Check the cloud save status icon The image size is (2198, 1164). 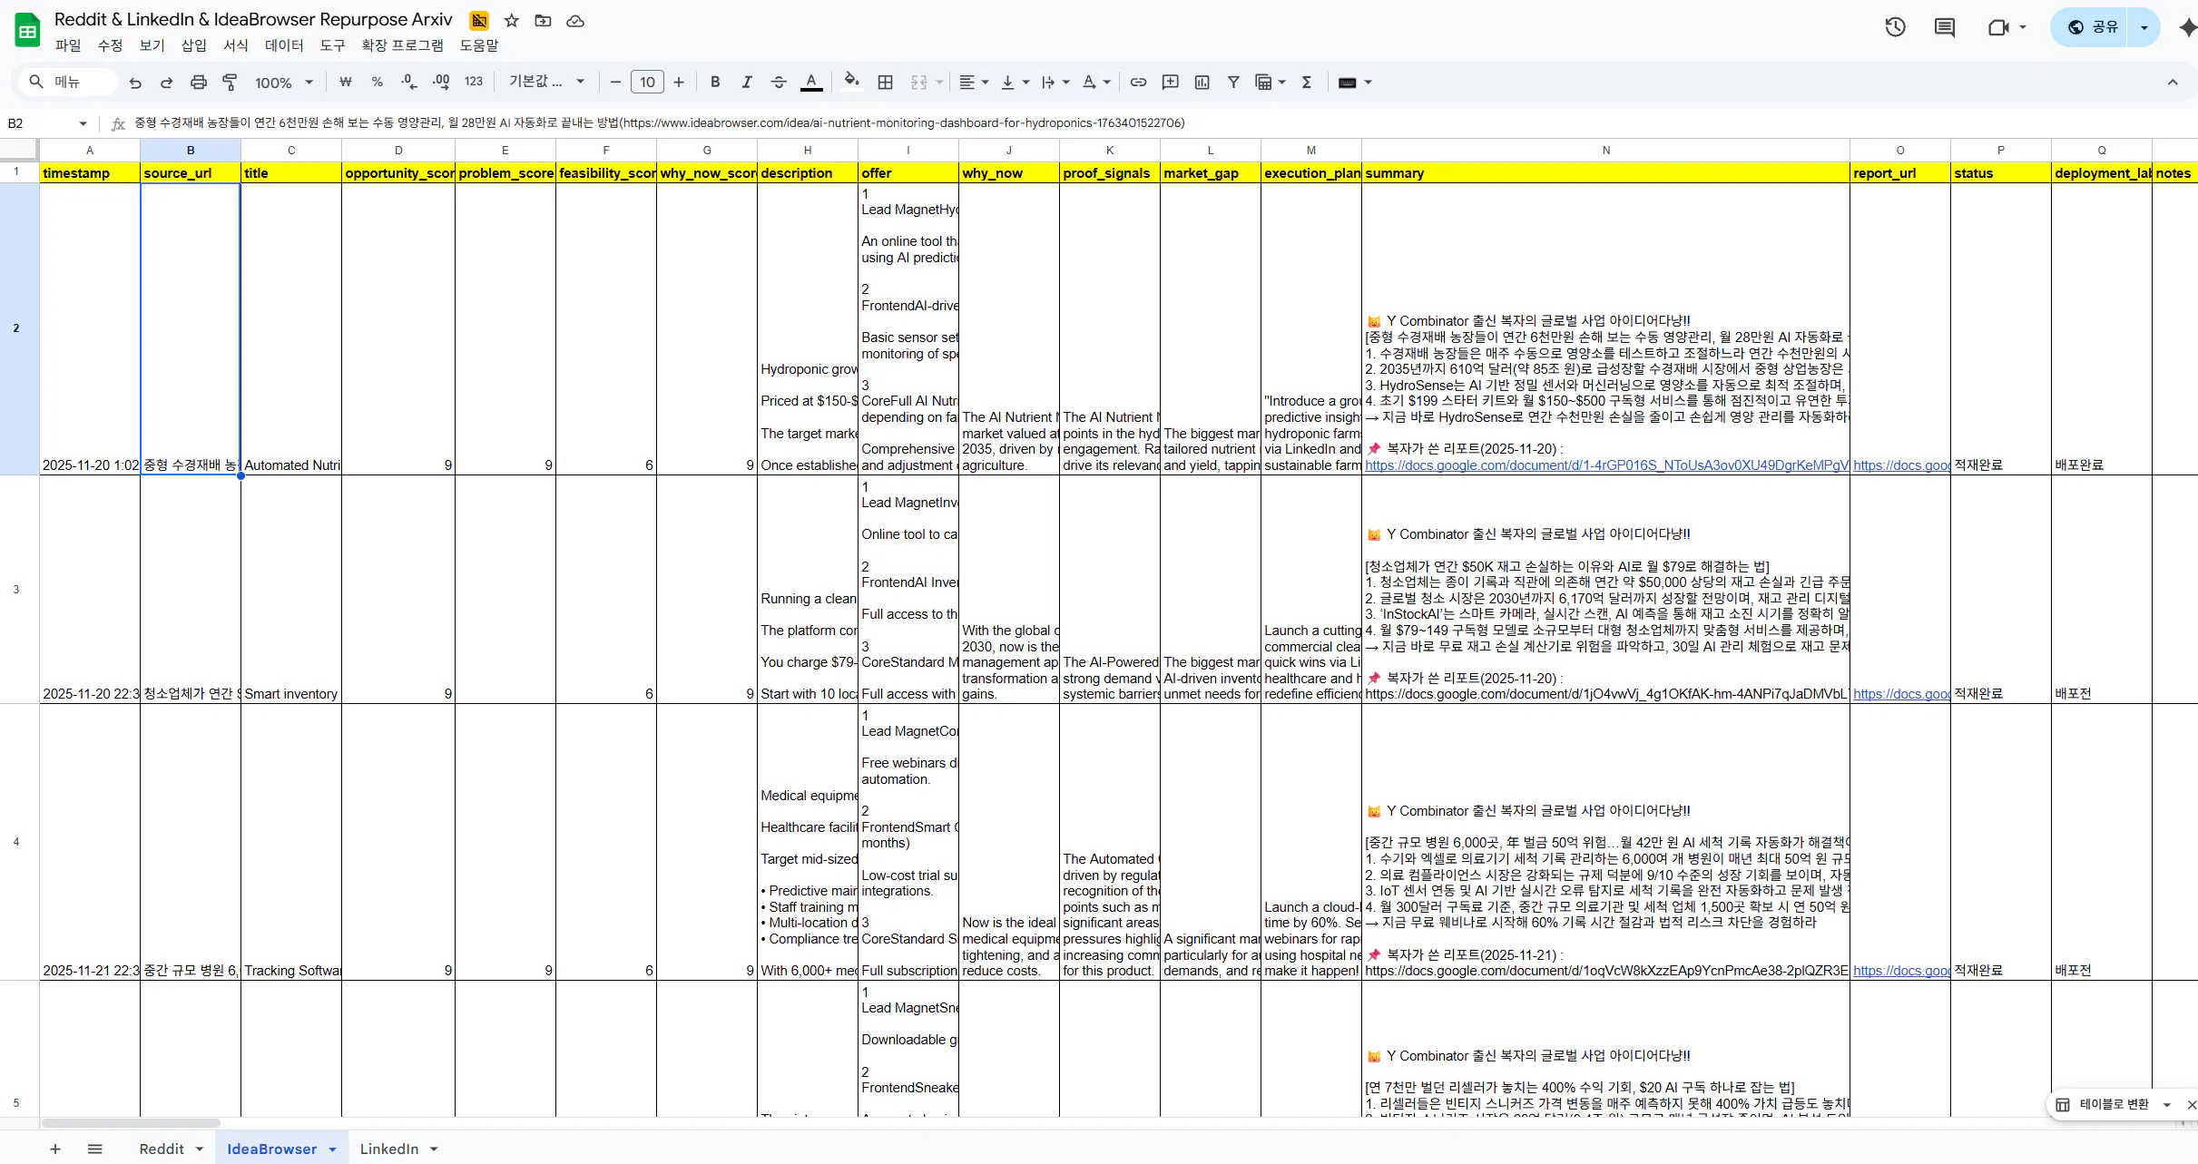tap(575, 21)
